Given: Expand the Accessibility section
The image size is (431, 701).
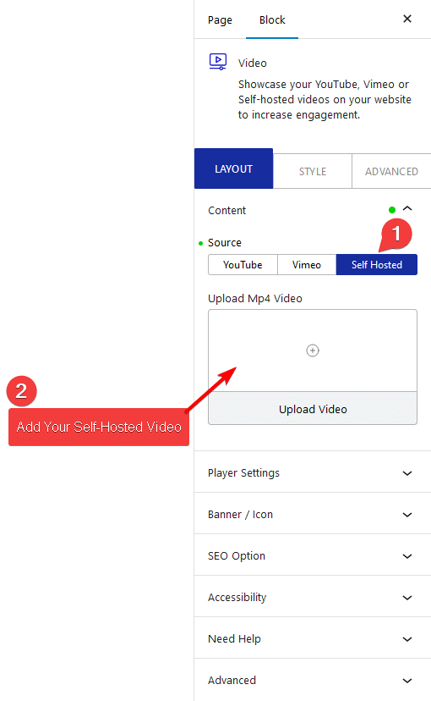Looking at the screenshot, I should (313, 597).
